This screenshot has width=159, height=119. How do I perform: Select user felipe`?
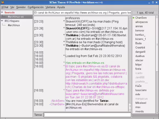139,64
